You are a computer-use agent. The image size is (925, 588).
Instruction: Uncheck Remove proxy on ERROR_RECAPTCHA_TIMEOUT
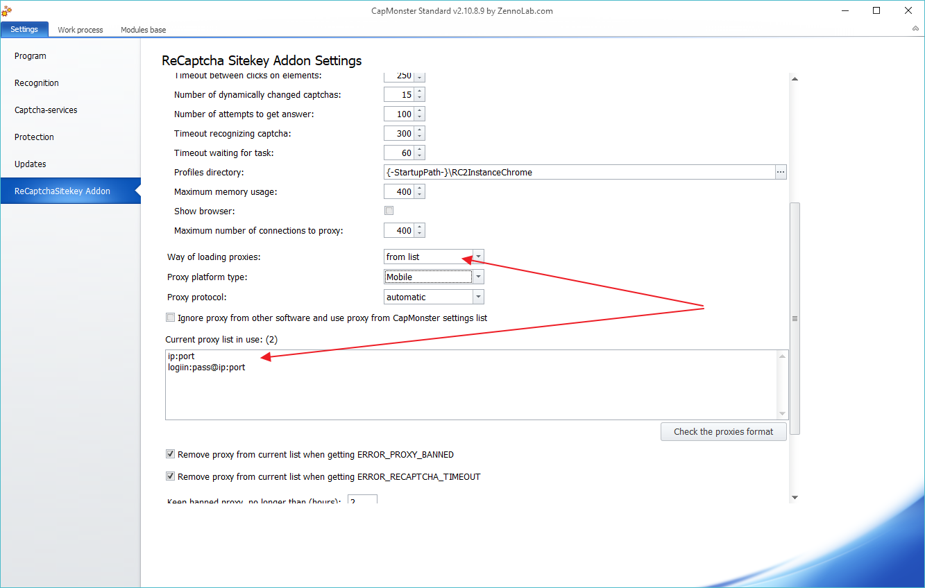171,477
